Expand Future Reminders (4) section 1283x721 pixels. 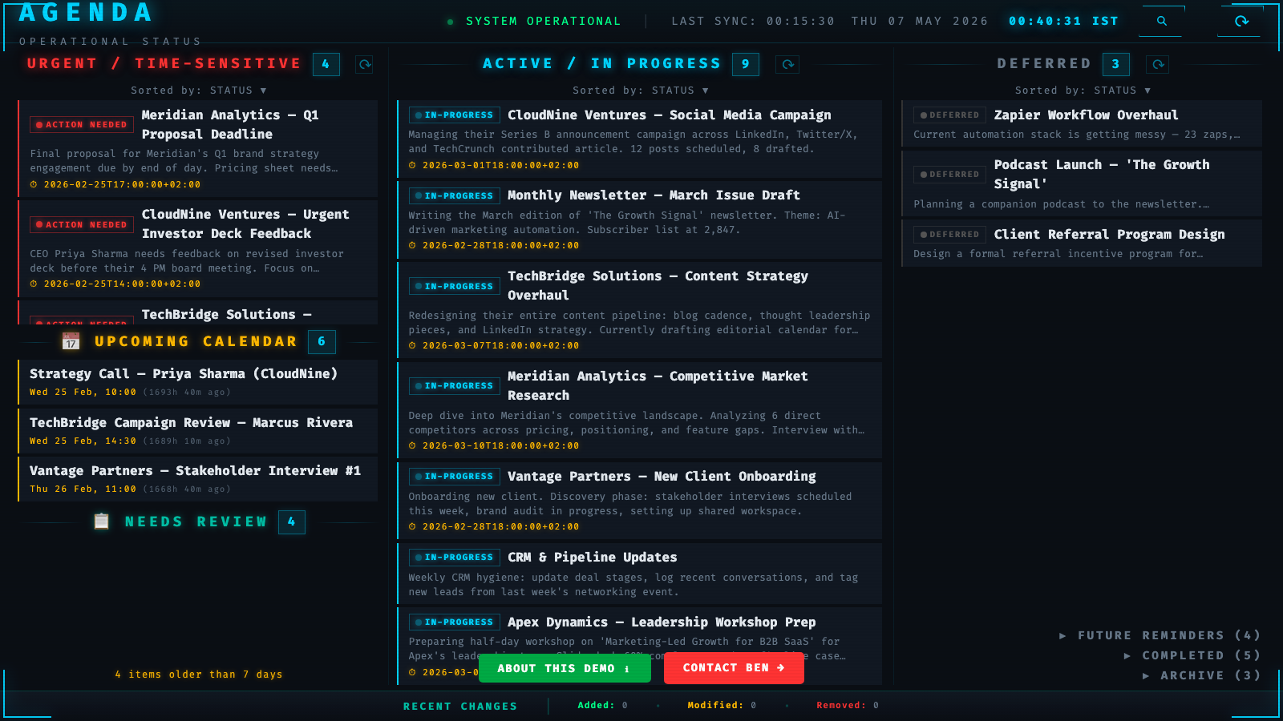coord(1160,635)
